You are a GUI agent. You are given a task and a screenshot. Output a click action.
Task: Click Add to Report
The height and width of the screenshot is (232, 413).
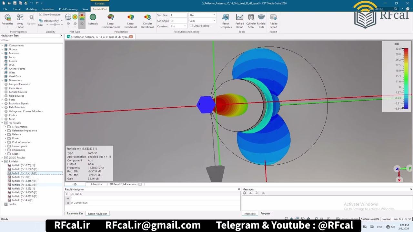click(273, 21)
